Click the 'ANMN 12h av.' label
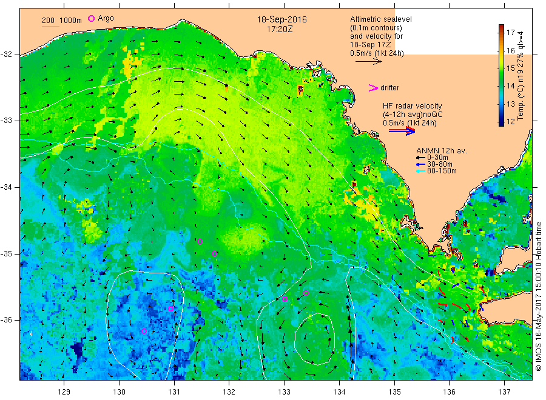546x400 pixels. tap(442, 151)
